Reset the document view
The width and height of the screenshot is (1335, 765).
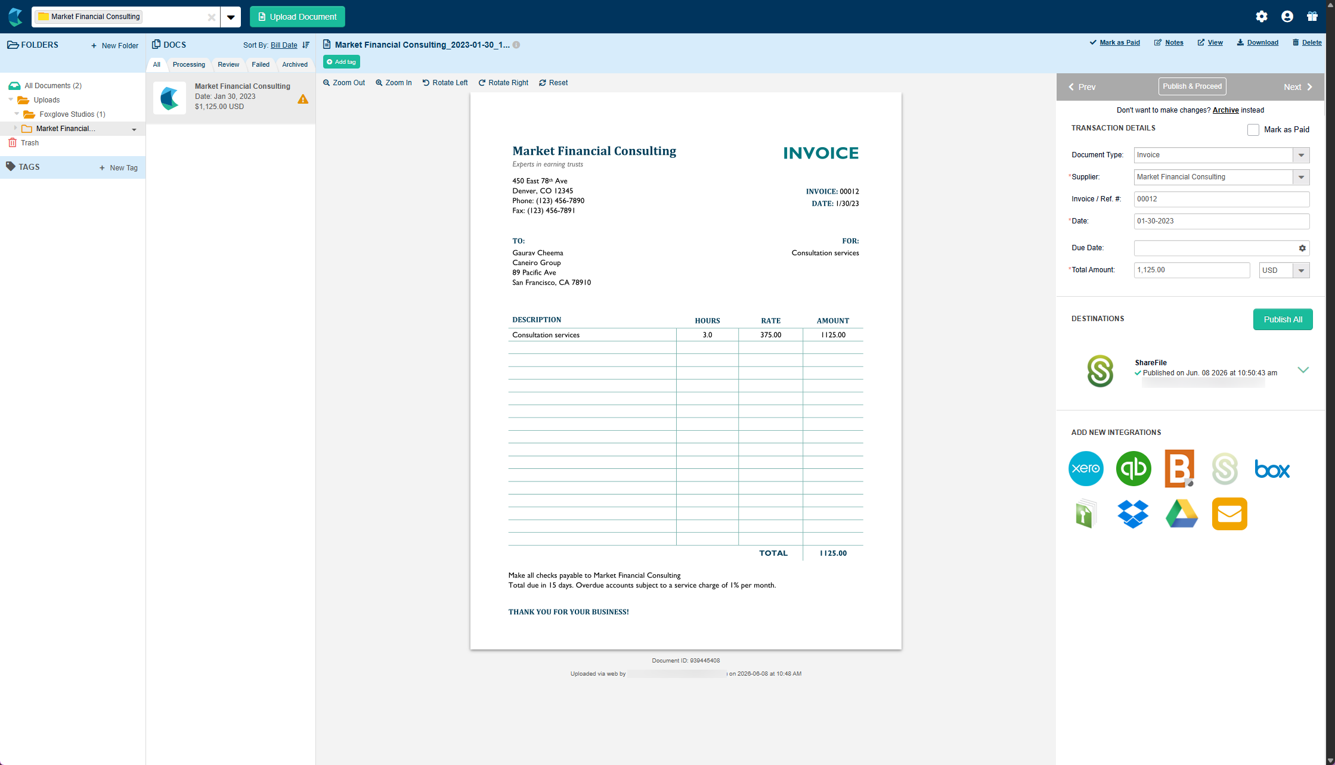click(553, 83)
